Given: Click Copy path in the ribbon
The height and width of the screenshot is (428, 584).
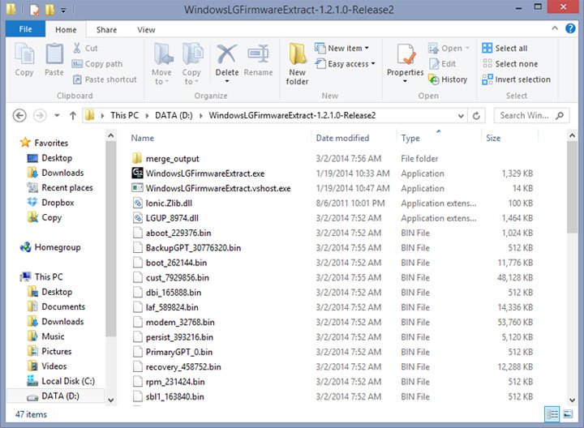Looking at the screenshot, I should [97, 64].
